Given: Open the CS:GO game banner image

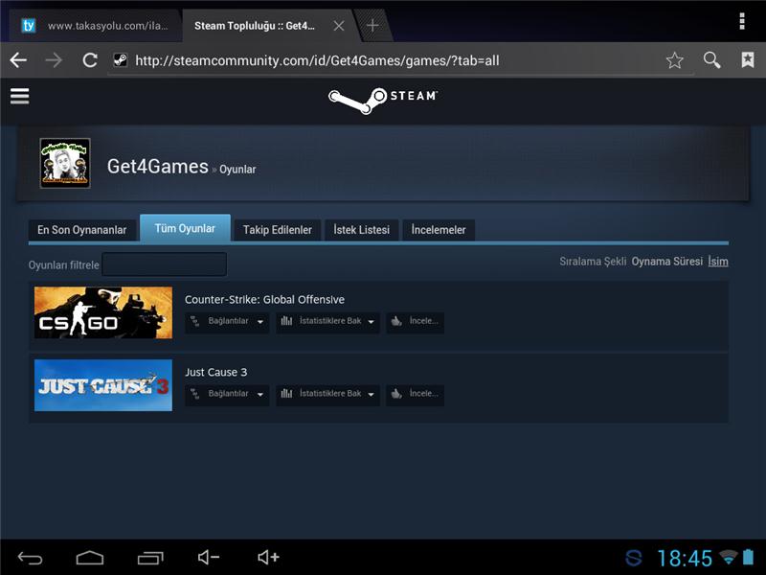Looking at the screenshot, I should 103,312.
